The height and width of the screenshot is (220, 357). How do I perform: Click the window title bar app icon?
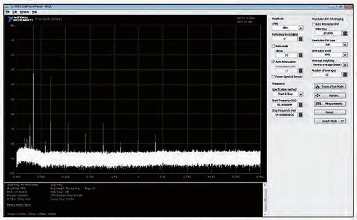click(7, 7)
